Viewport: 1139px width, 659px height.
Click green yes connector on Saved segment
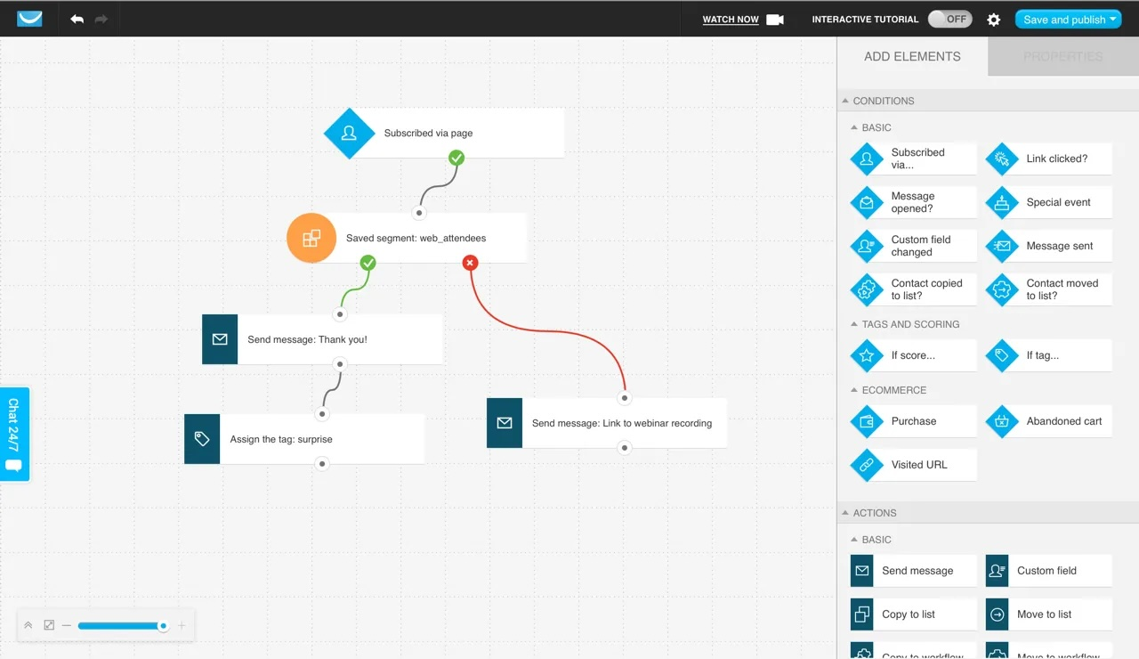point(368,263)
